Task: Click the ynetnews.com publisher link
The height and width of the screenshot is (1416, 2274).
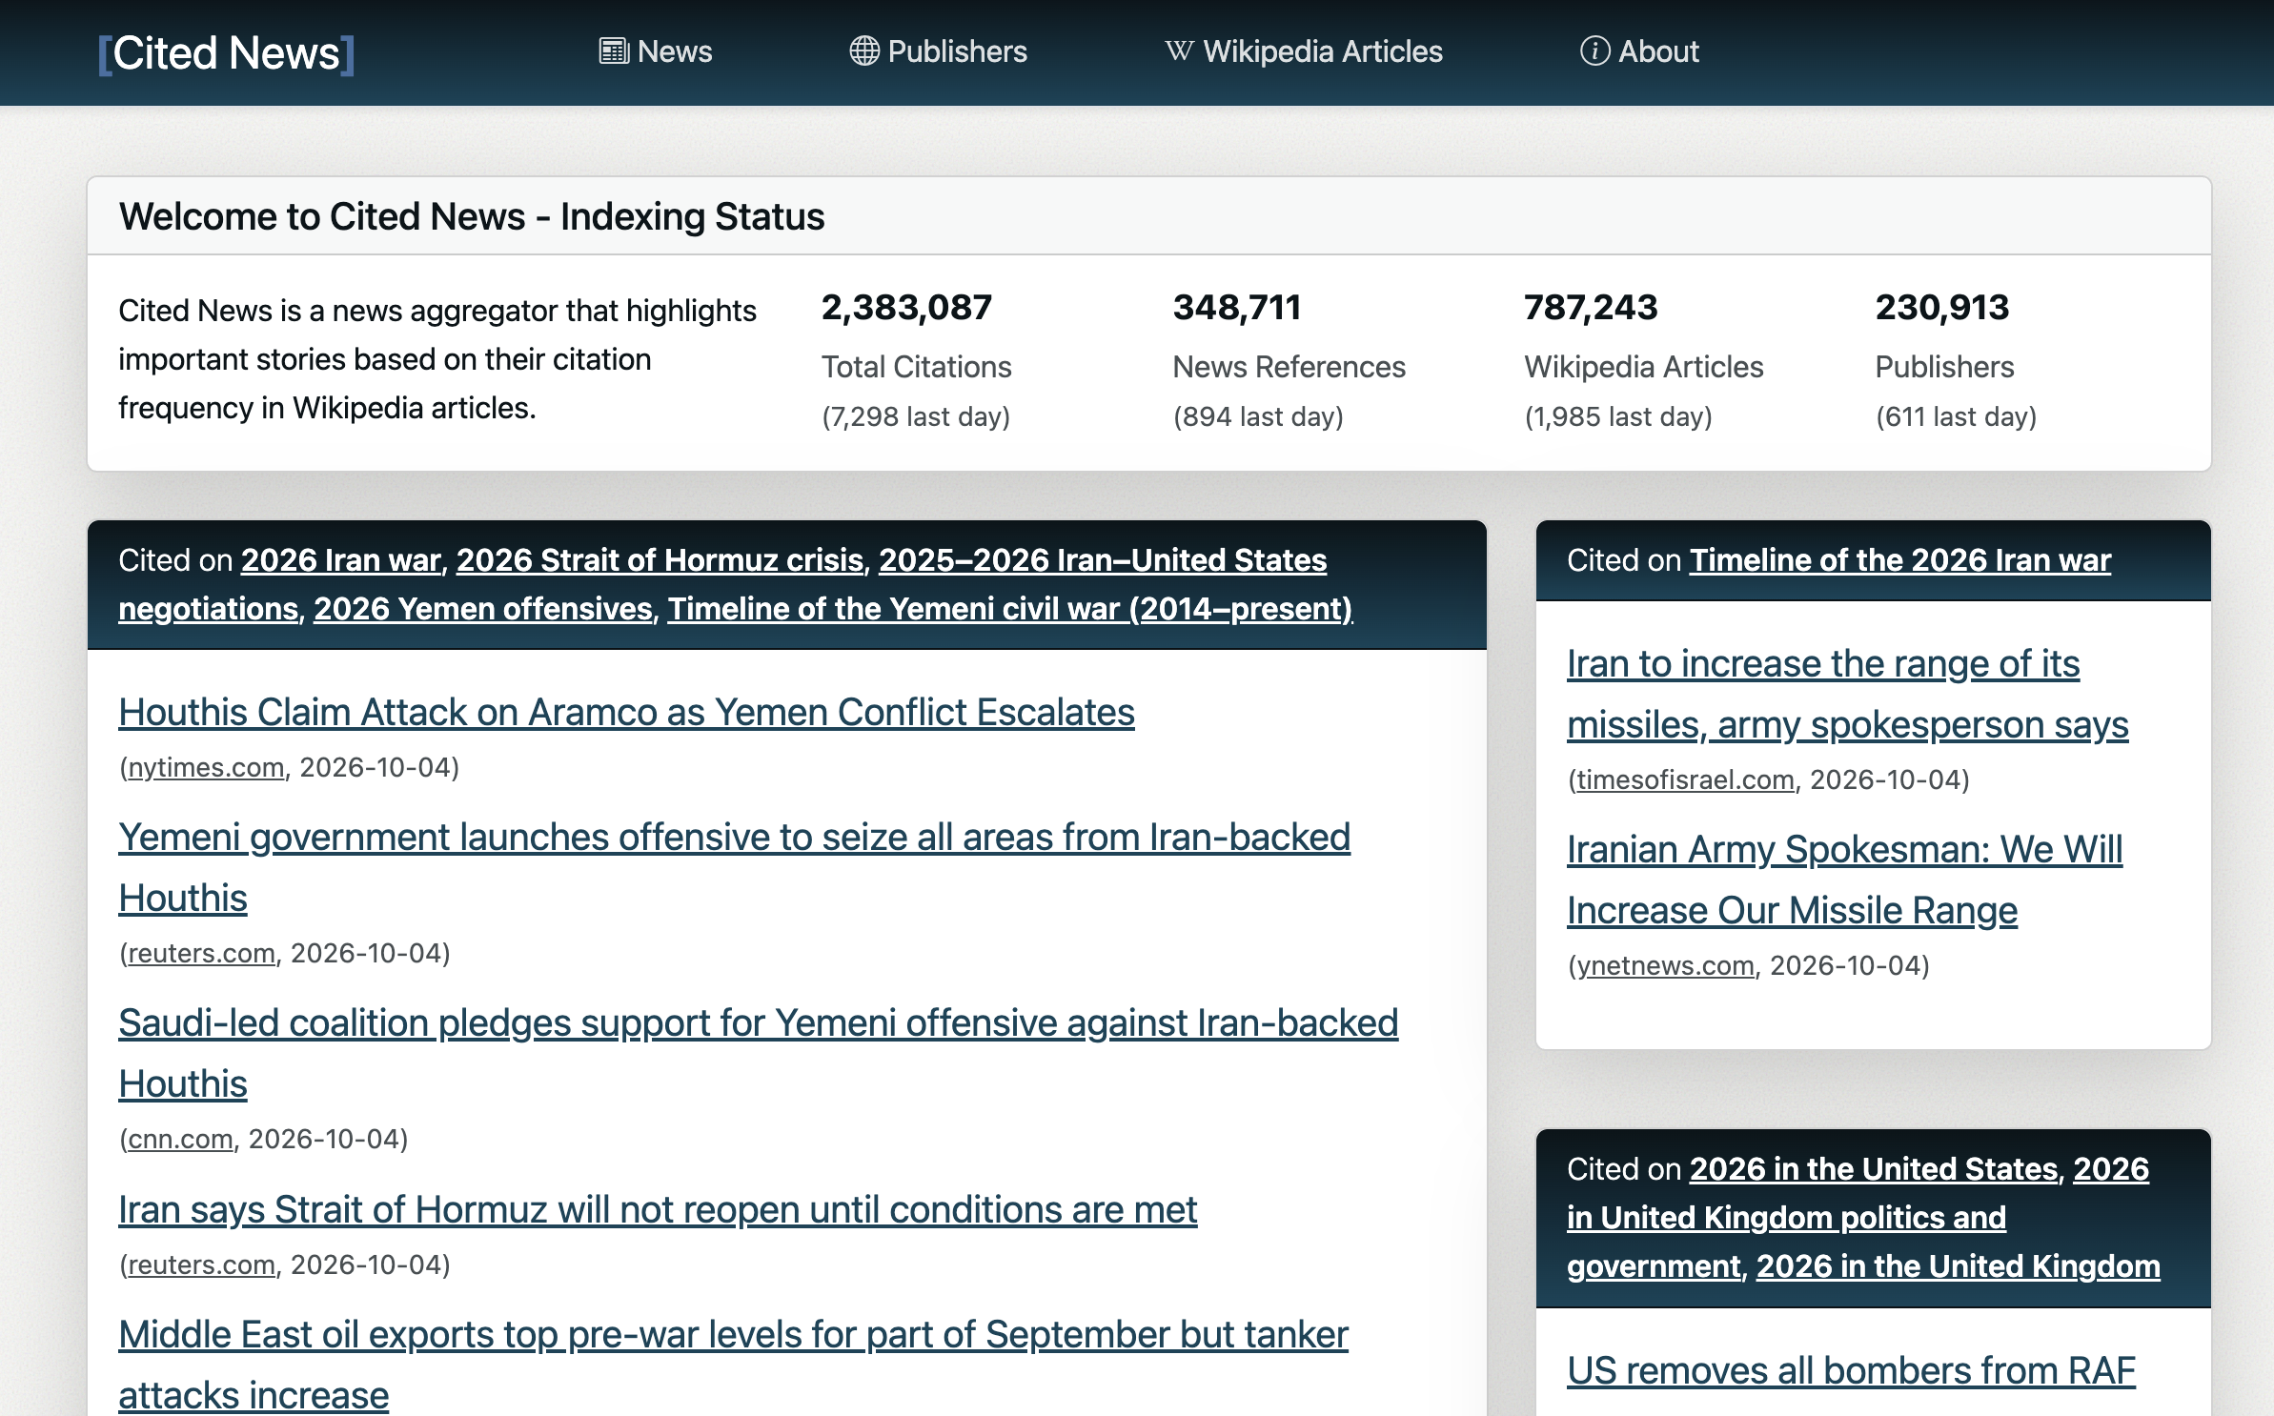Action: 1665,965
